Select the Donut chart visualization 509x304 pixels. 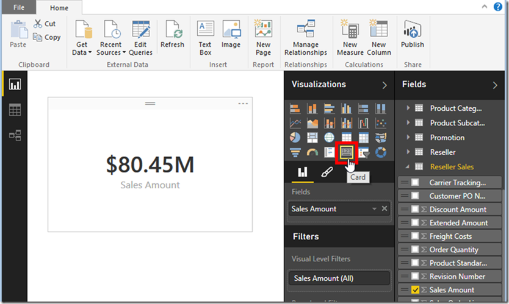[381, 152]
